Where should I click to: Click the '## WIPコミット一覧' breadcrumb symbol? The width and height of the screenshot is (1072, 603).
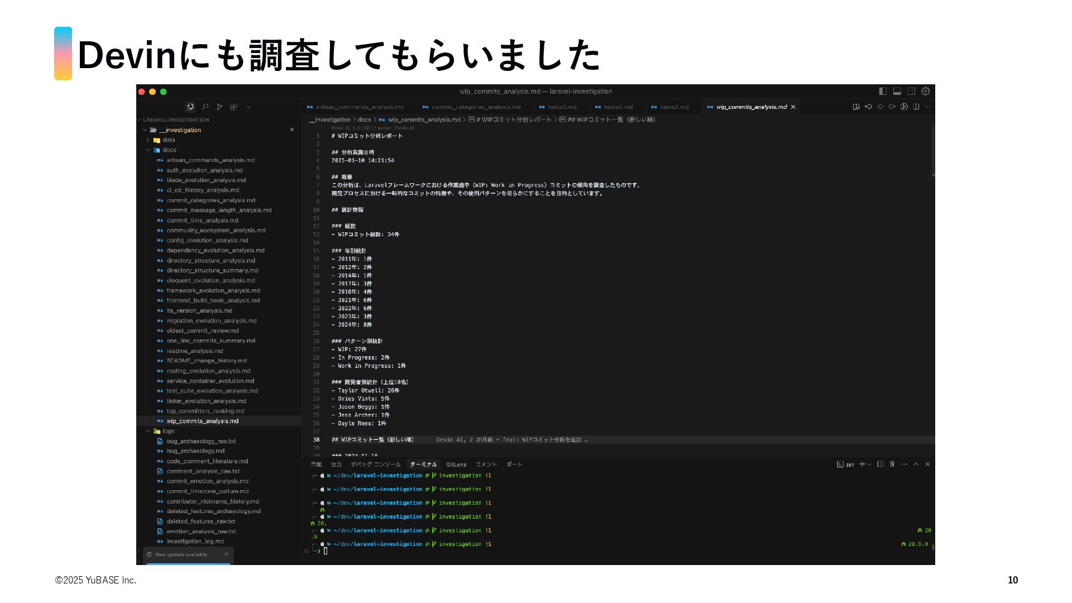coord(607,119)
